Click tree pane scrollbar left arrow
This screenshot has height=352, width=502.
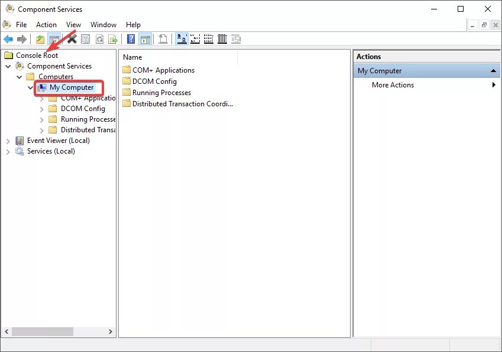(7, 331)
